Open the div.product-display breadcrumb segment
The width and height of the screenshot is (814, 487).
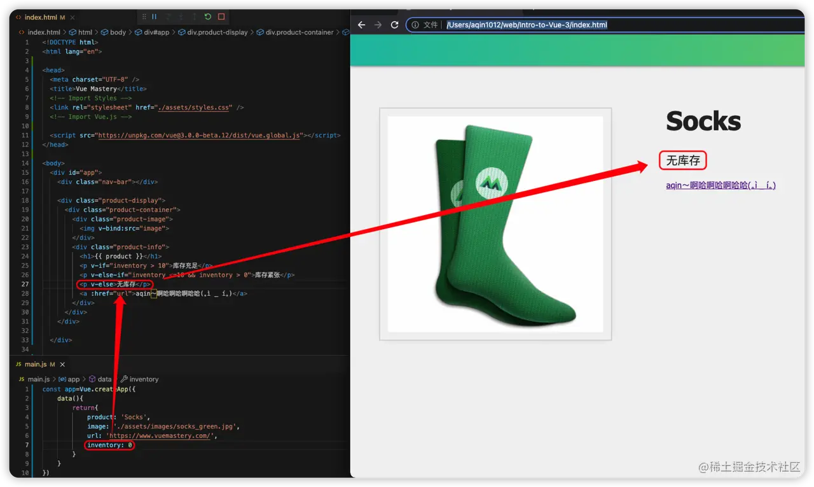(x=212, y=32)
